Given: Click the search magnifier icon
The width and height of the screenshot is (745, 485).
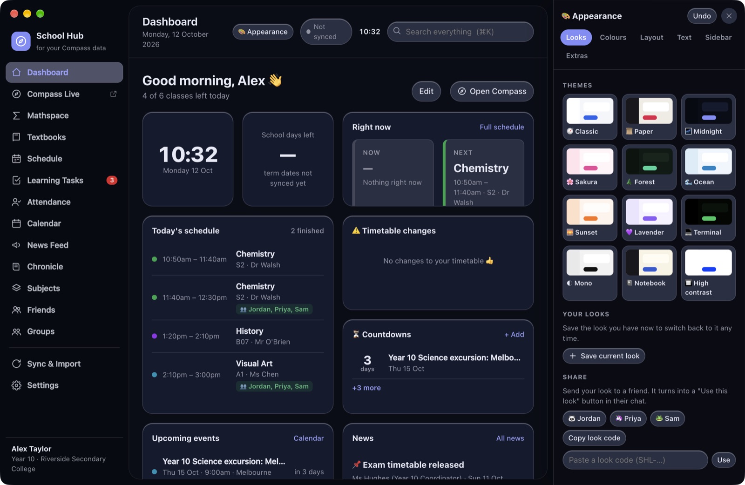Looking at the screenshot, I should 397,31.
